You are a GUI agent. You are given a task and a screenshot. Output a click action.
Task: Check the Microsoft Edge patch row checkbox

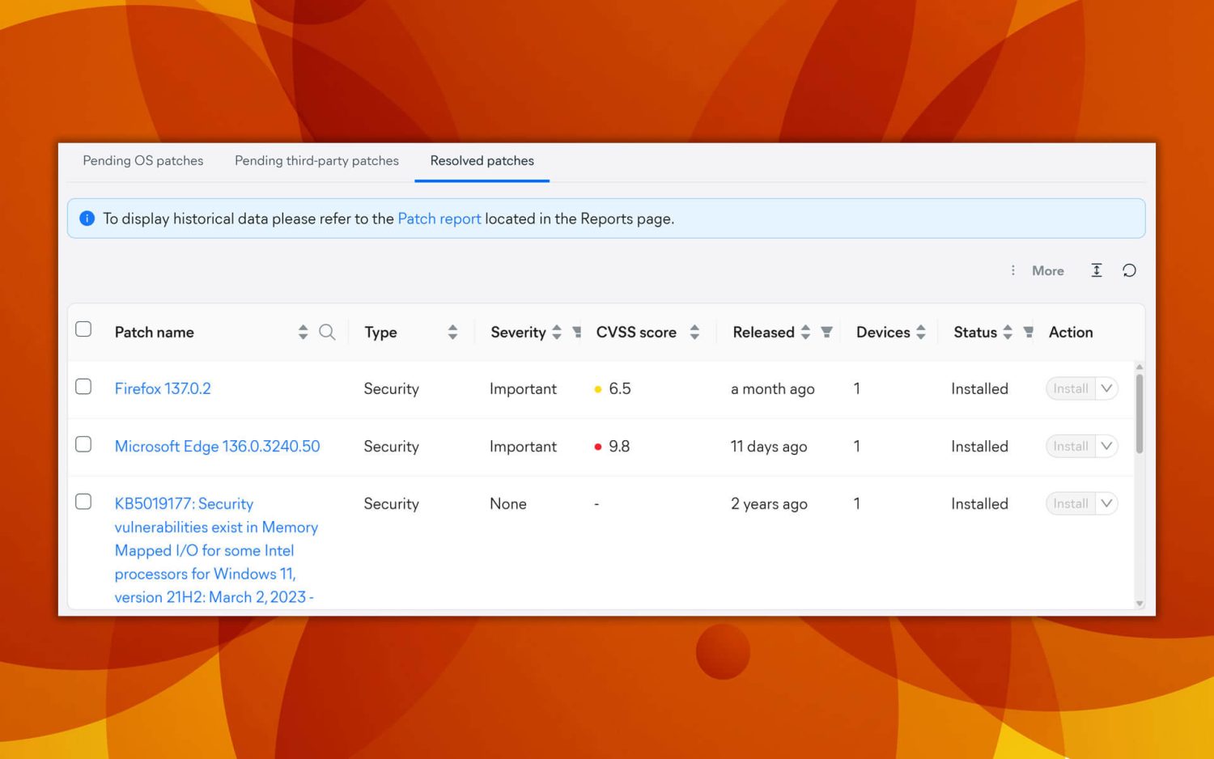click(x=83, y=444)
